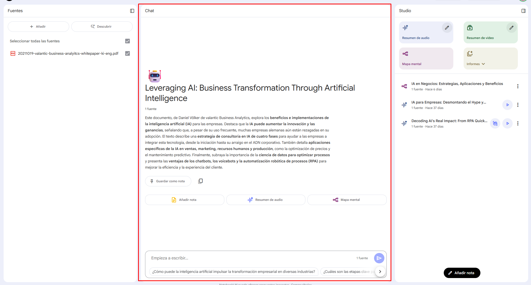Toggle Seleccionar todas las fuentes checkbox
Image resolution: width=531 pixels, height=285 pixels.
pos(128,41)
